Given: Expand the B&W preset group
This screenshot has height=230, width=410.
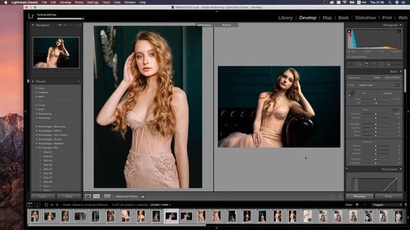Looking at the screenshot, I should click(x=37, y=96).
